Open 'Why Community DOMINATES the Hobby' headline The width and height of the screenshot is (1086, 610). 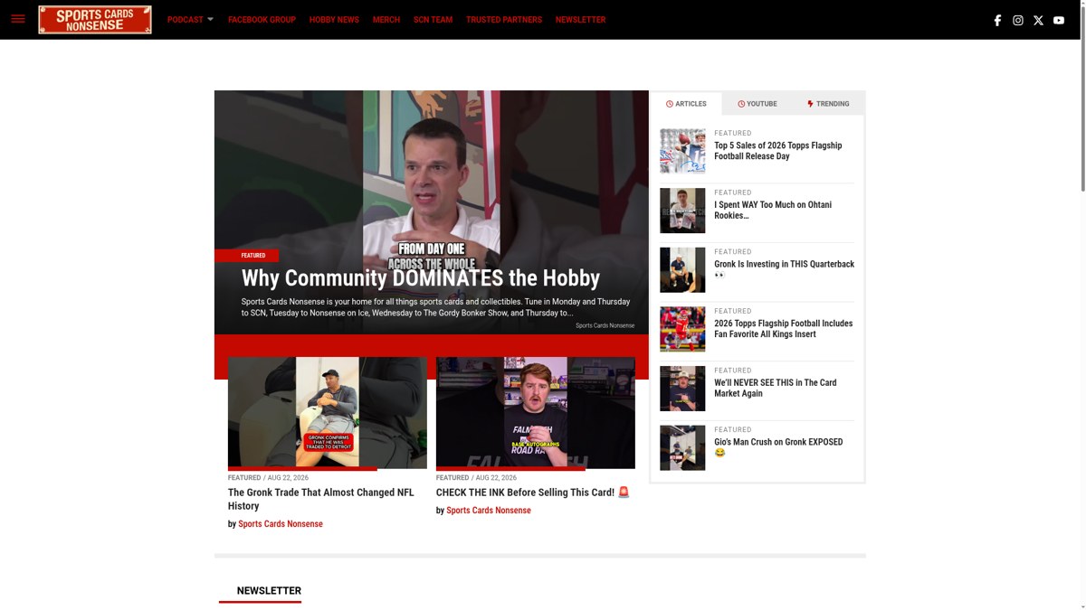click(x=421, y=278)
